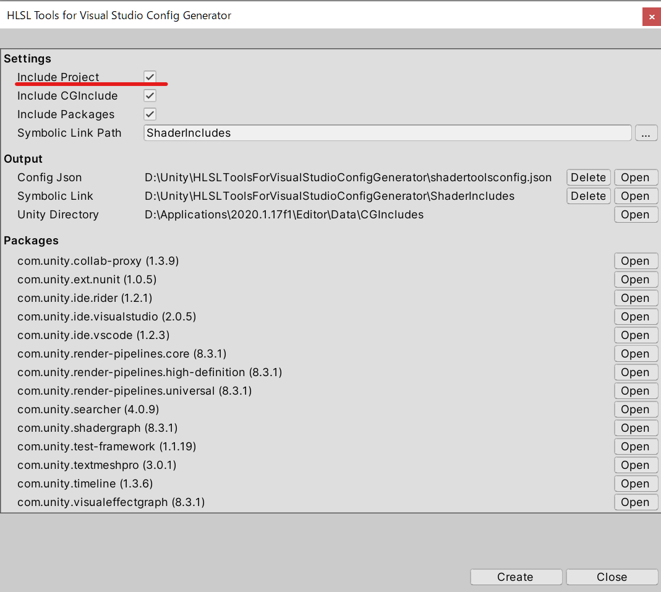The width and height of the screenshot is (661, 592).
Task: Click com.unity.textmeshpro (3.0.1) text
Action: tap(97, 465)
